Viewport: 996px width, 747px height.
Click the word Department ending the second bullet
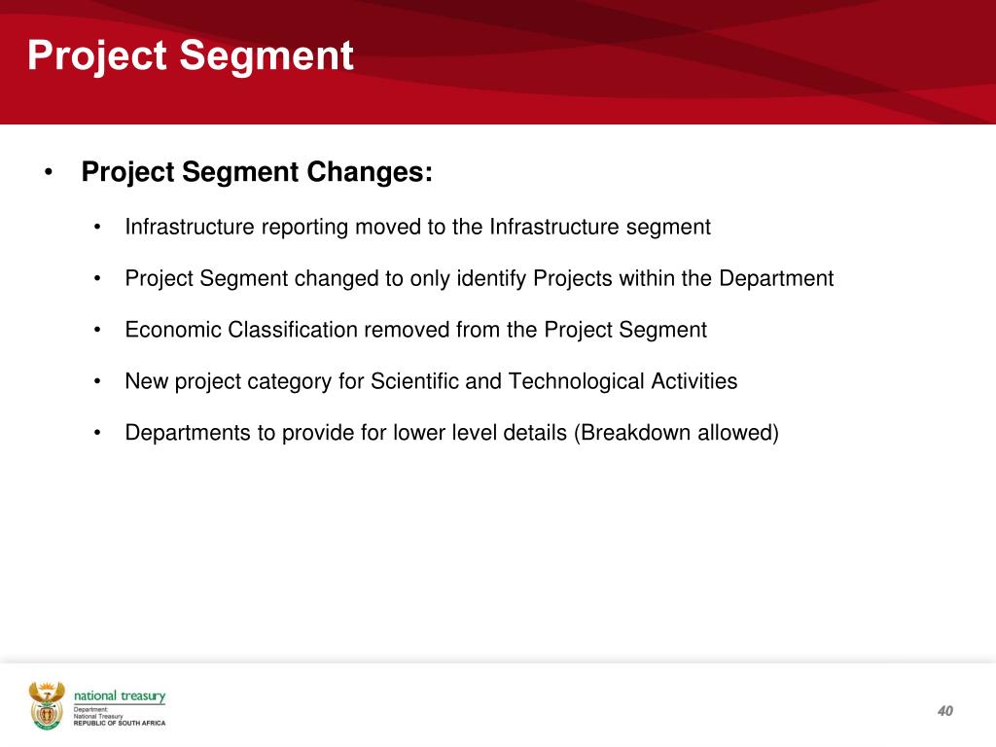[x=776, y=279]
